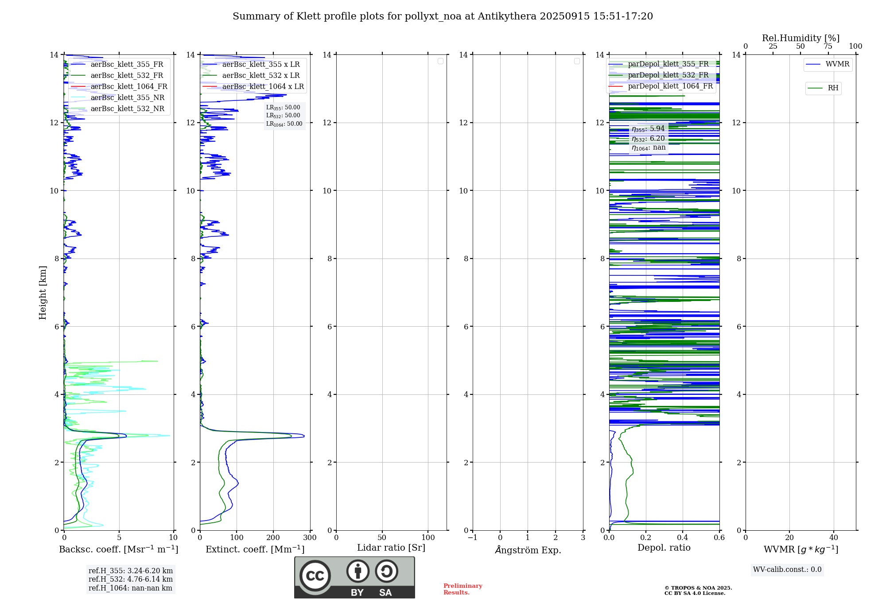Click the WVMR [g*kg⁻¹] x-axis label
The height and width of the screenshot is (602, 886).
(801, 549)
